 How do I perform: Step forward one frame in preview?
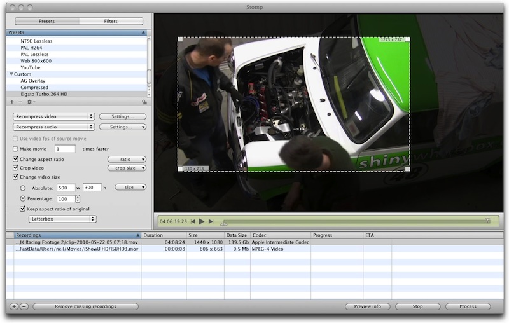(x=210, y=221)
